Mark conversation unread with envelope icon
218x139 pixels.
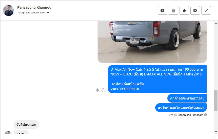[195, 10]
